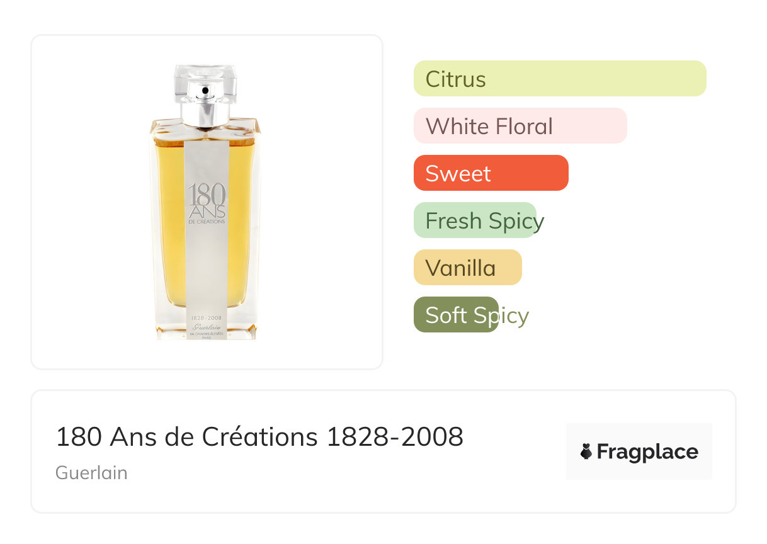This screenshot has width=767, height=544.
Task: Click the silver sprayer collar on bottle
Action: (x=205, y=113)
